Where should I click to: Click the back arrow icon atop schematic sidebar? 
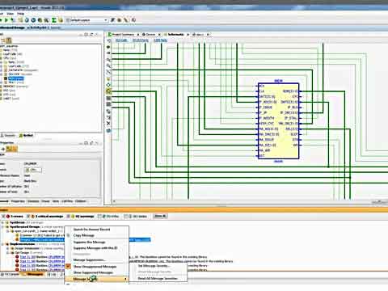tap(108, 40)
